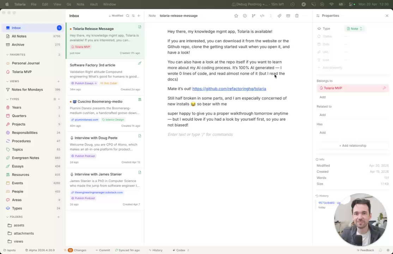Open Archive in sidebar

tap(33, 45)
